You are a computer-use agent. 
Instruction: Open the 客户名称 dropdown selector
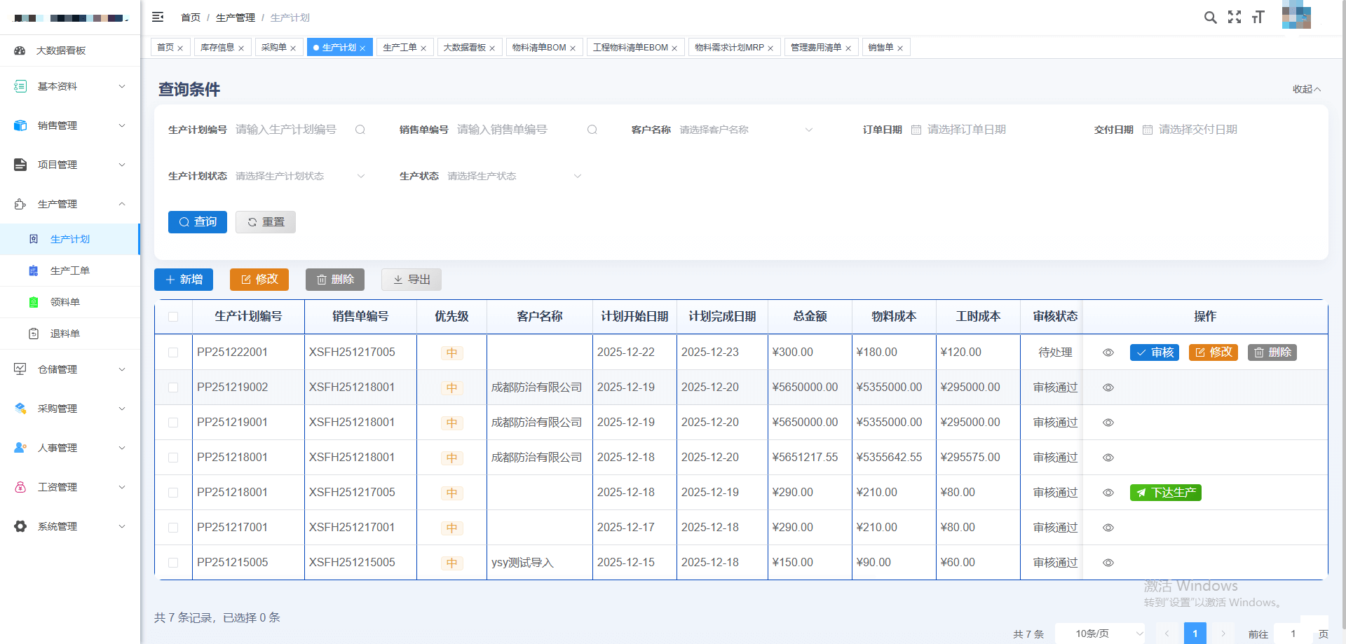point(745,130)
